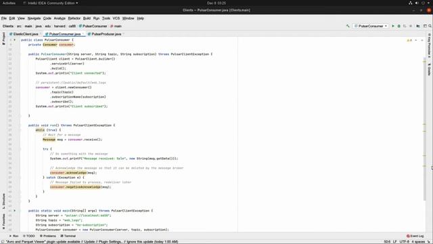The width and height of the screenshot is (433, 244).
Task: Open Activities overview in top bar
Action: click(9, 3)
